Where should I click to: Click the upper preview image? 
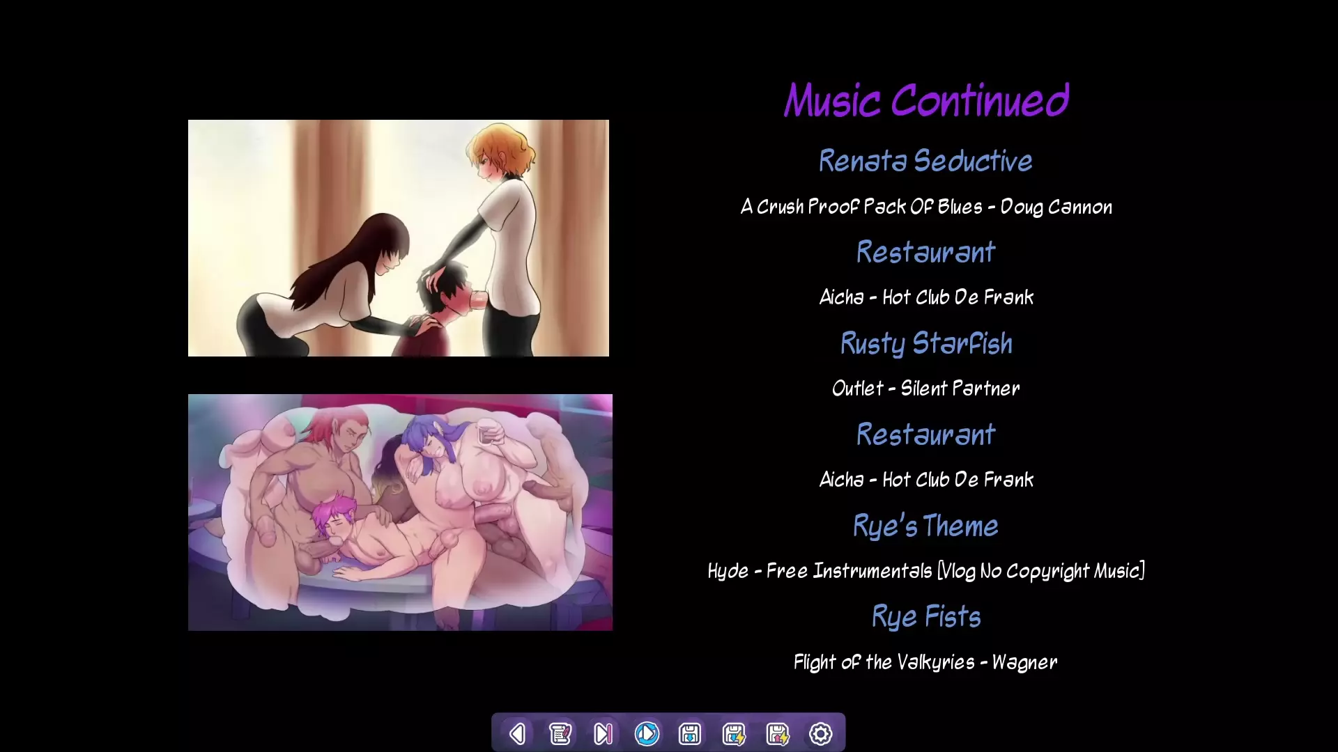click(x=398, y=237)
